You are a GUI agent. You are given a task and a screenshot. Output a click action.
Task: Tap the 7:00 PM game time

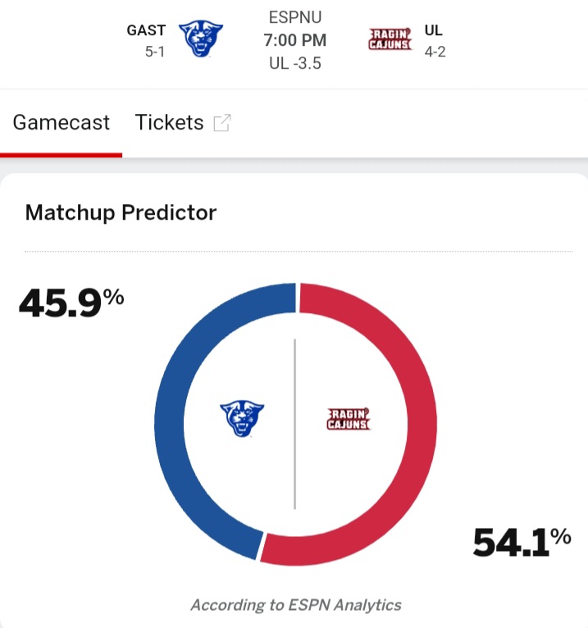pos(295,39)
